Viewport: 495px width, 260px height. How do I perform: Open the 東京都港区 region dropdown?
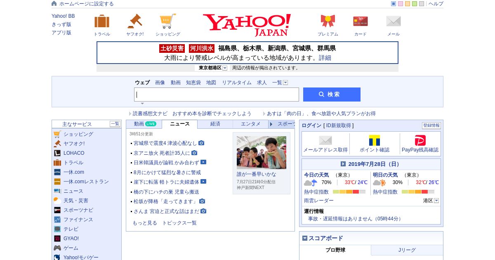pyautogui.click(x=225, y=68)
